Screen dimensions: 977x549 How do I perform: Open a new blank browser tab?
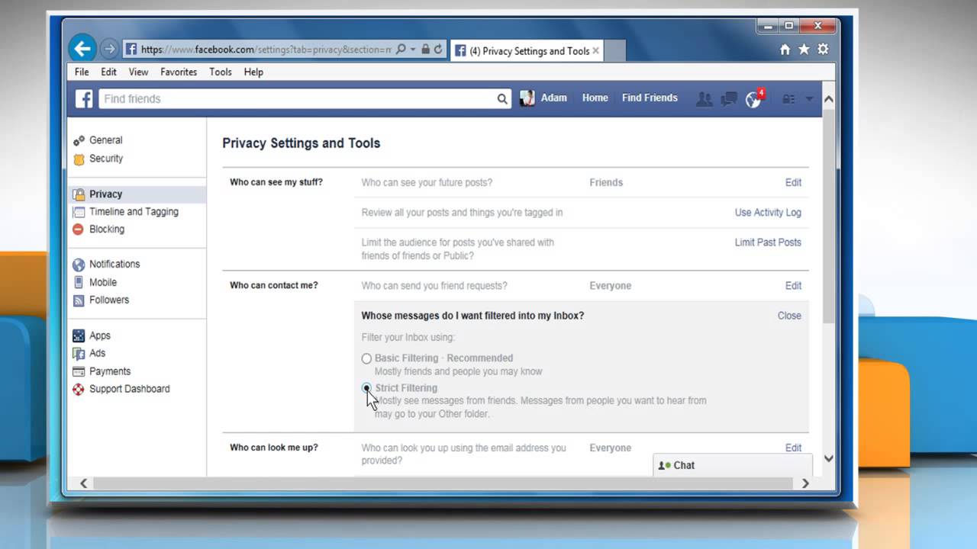(615, 50)
